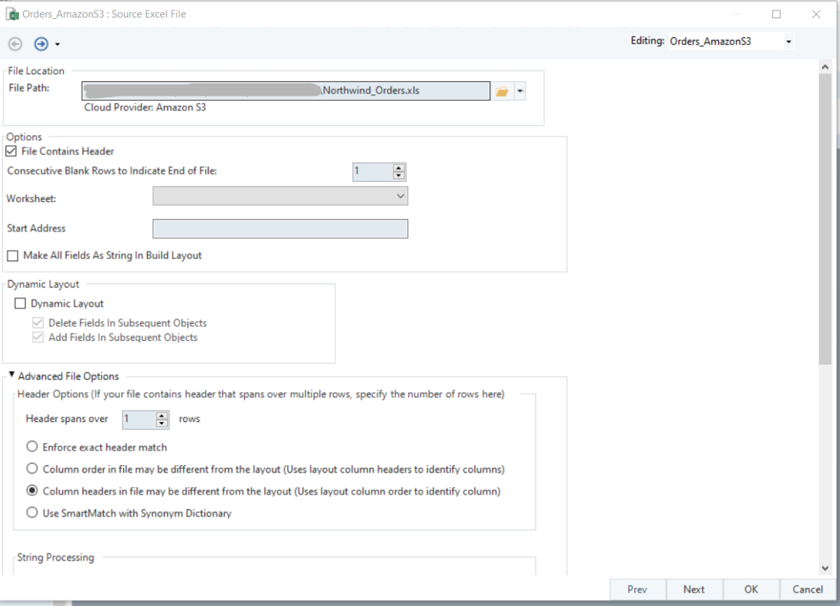Viewport: 840px width, 606px height.
Task: Increase Consecutive Blank Rows with the up stepper
Action: pyautogui.click(x=398, y=167)
